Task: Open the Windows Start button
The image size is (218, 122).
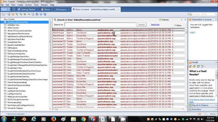Action: point(4,119)
